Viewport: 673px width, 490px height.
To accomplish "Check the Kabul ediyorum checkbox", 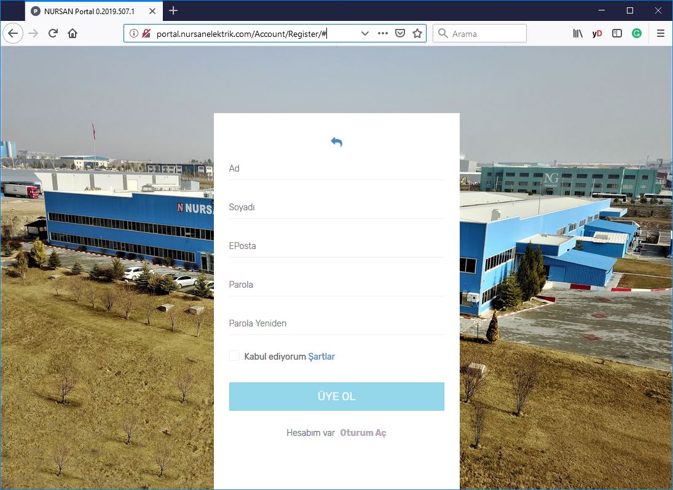I will coord(234,356).
